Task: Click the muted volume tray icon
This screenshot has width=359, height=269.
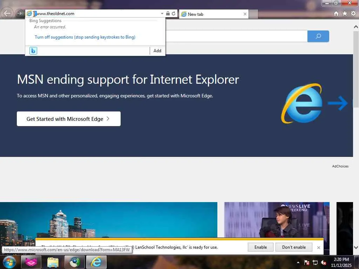Action: (x=324, y=263)
